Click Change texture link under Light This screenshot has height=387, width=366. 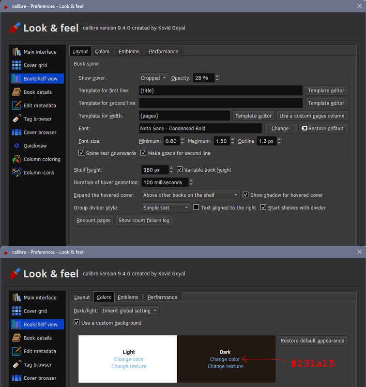129,366
